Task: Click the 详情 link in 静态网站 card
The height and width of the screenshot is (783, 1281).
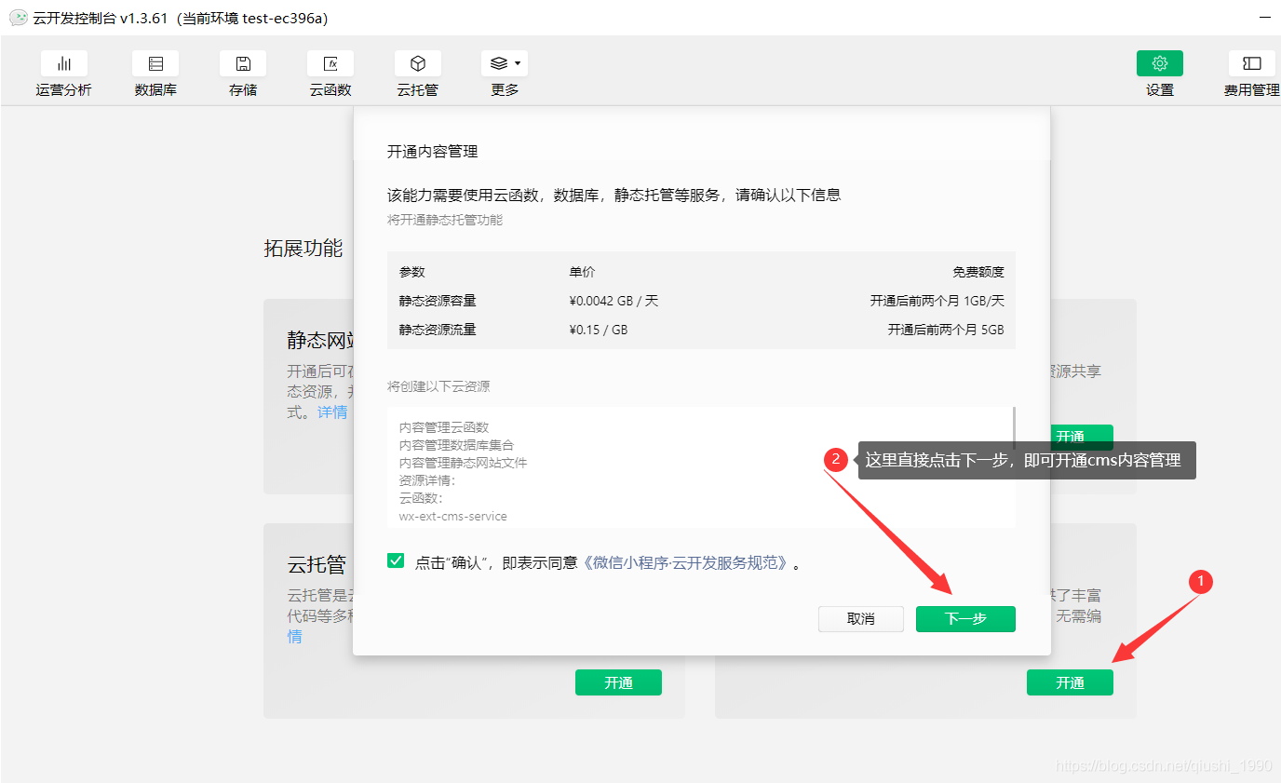Action: pyautogui.click(x=332, y=412)
